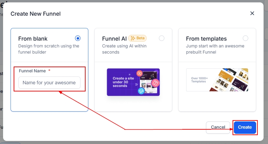Select the Funnel AI radio button

tap(162, 38)
